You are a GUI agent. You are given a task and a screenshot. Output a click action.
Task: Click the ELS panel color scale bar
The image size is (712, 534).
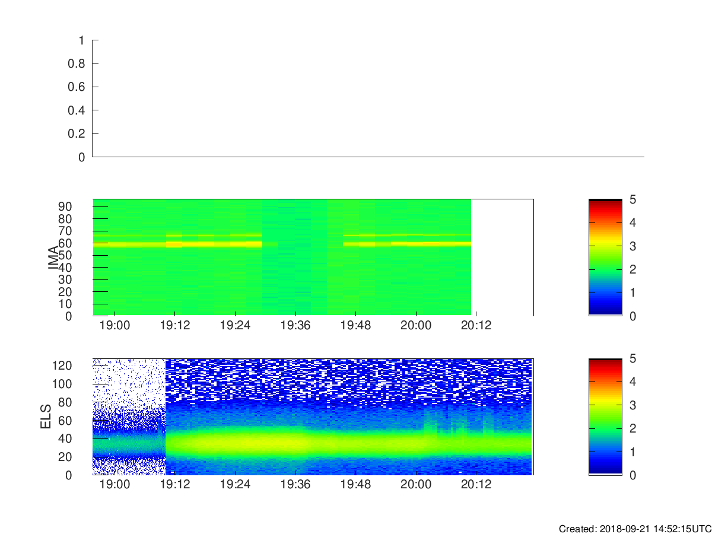[x=605, y=417]
